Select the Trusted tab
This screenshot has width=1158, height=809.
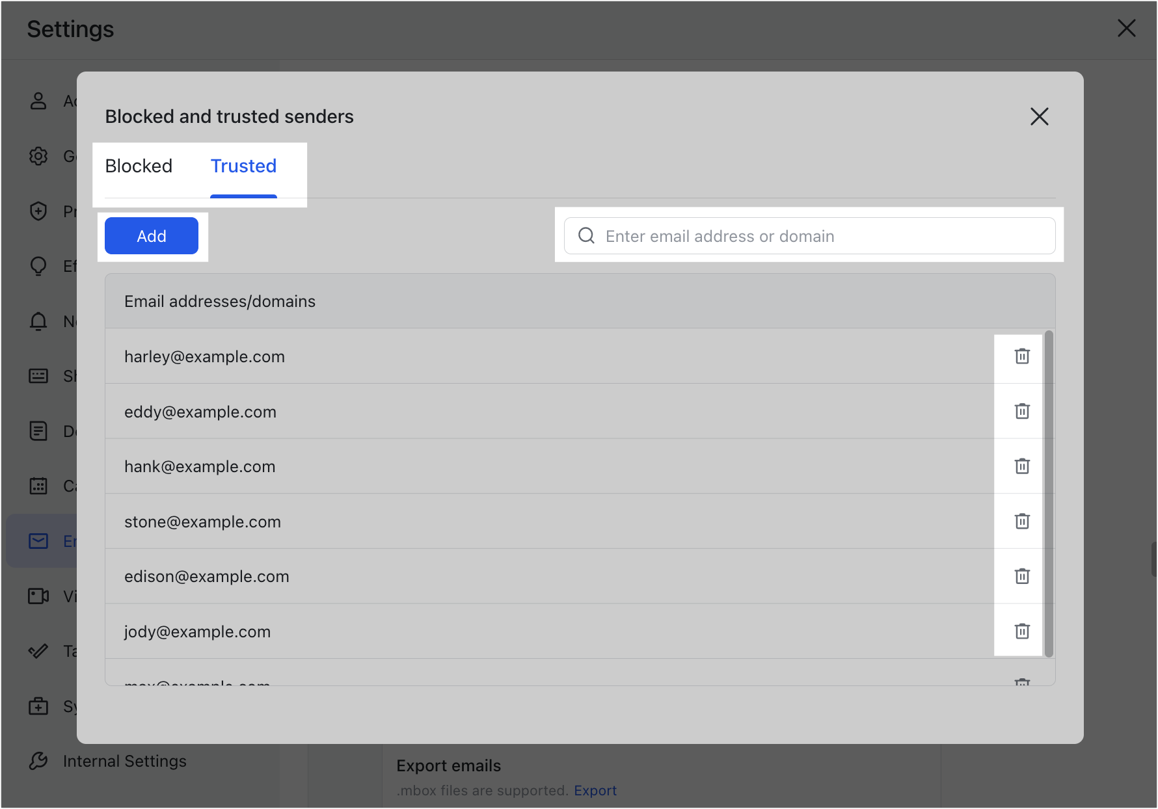click(x=243, y=166)
